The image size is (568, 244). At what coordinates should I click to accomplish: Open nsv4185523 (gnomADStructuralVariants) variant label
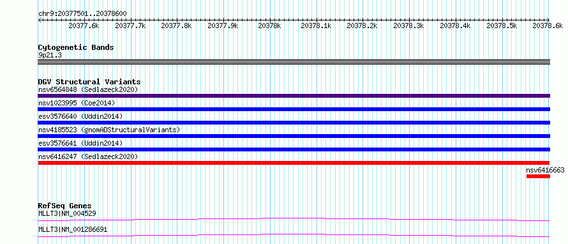tap(109, 130)
